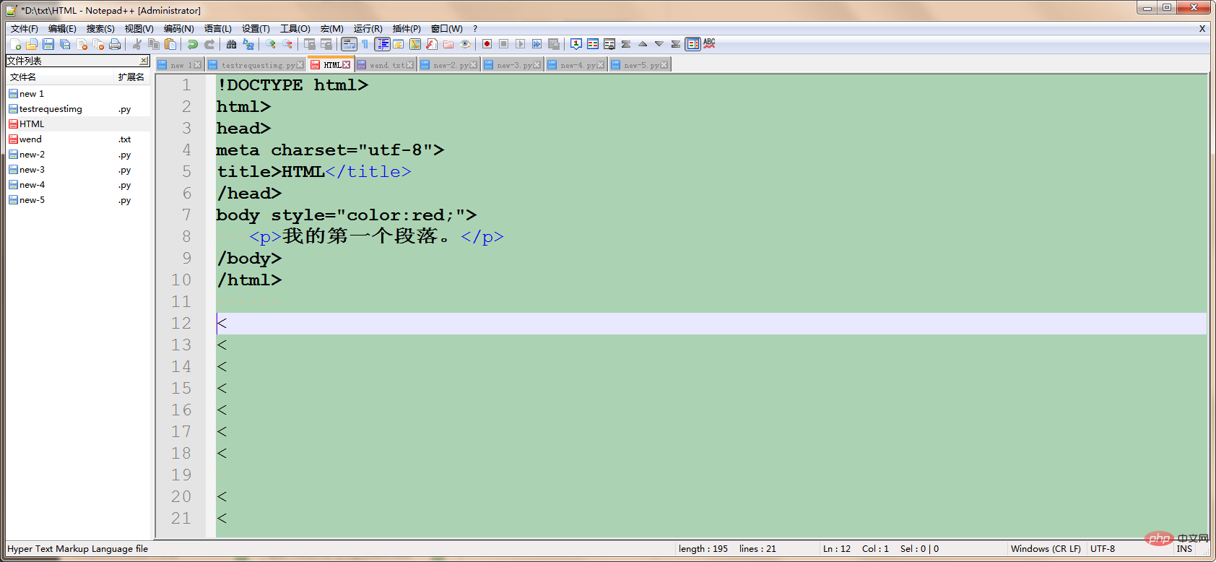Open the 文件(F) menu
The height and width of the screenshot is (562, 1216).
pos(24,29)
